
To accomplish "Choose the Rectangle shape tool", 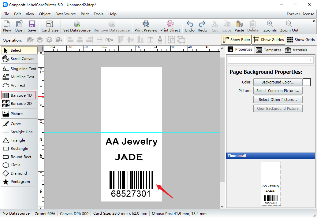I will pos(19,149).
